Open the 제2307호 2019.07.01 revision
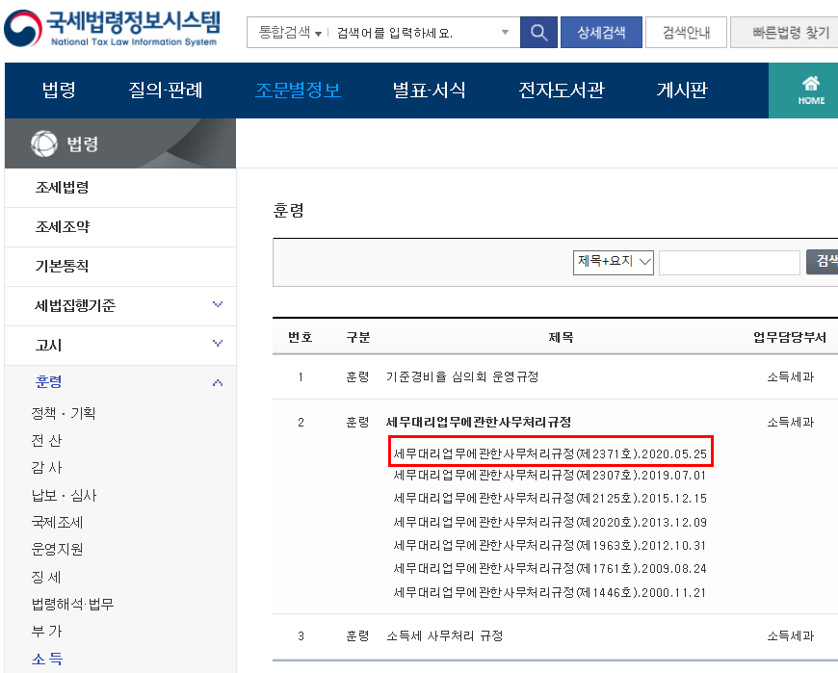The image size is (838, 673). point(550,476)
